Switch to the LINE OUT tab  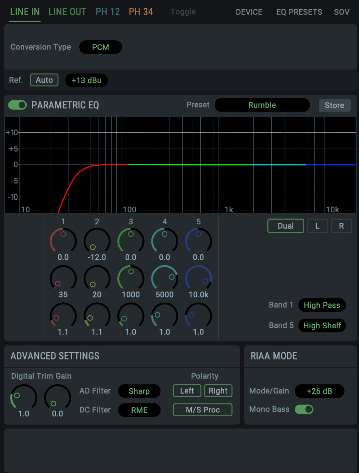[67, 12]
